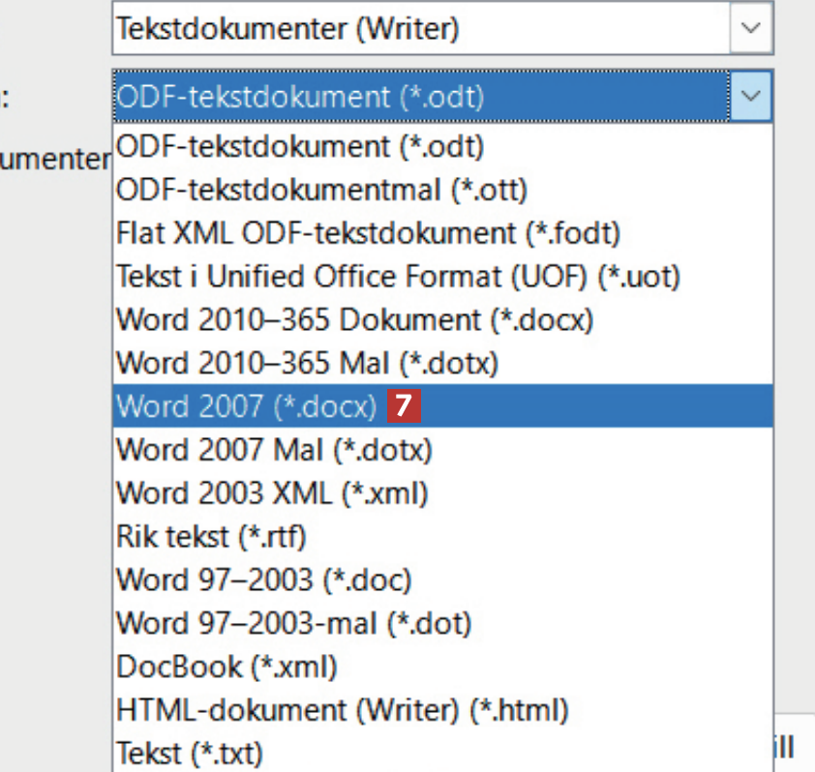This screenshot has height=772, width=815.
Task: Choose Word 2007 Mal (*.dotx) template format
Action: [x=274, y=451]
